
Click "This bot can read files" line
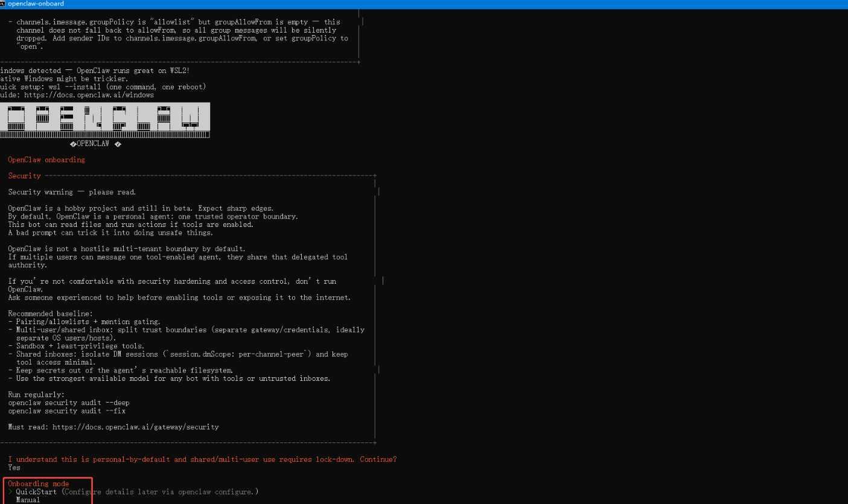pos(130,225)
